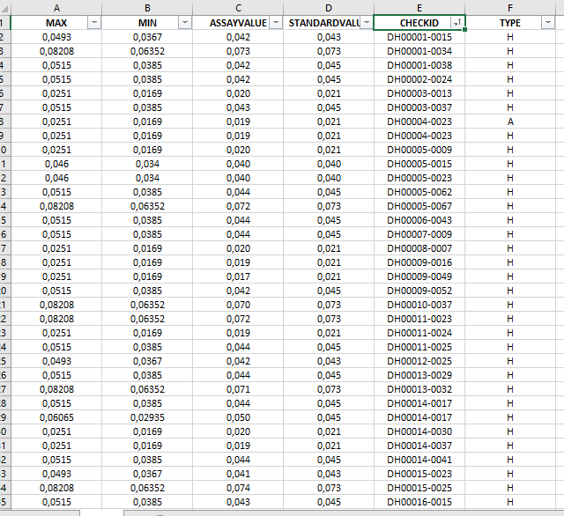
Task: Click the TYPE header cell
Action: pos(510,23)
